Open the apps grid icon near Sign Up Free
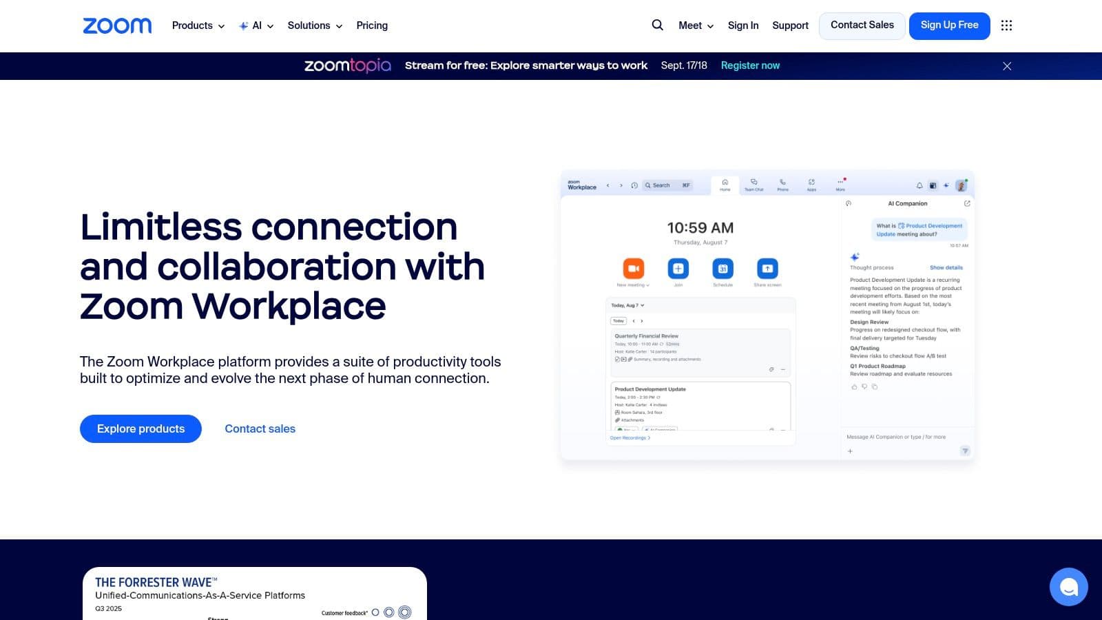The height and width of the screenshot is (620, 1102). pyautogui.click(x=1006, y=25)
